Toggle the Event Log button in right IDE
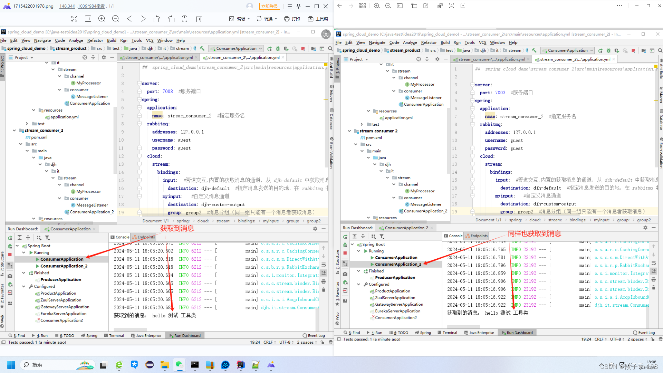663x373 pixels. click(x=644, y=333)
